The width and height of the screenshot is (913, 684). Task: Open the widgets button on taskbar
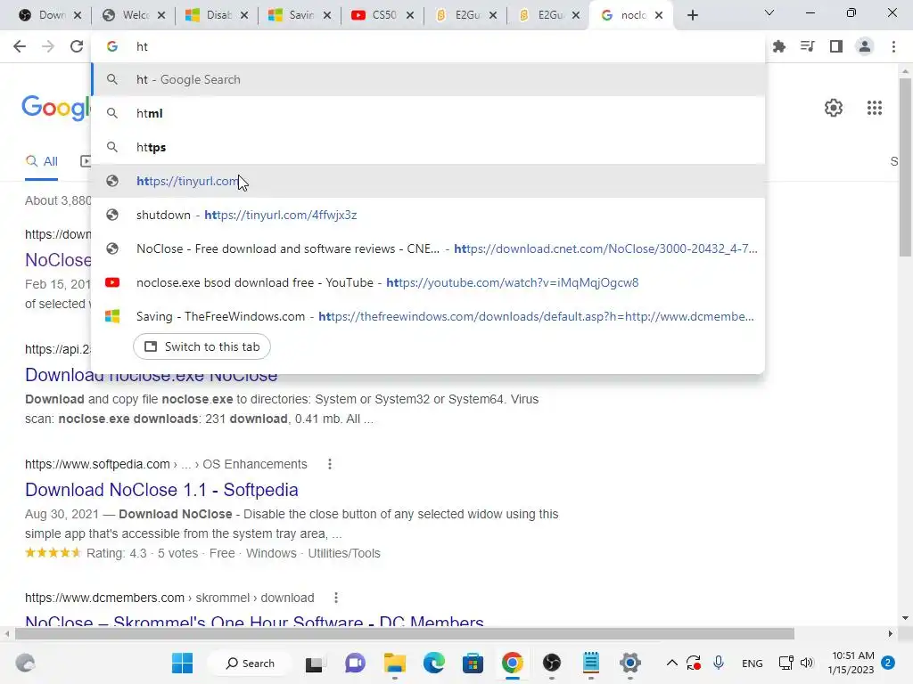[x=25, y=663]
